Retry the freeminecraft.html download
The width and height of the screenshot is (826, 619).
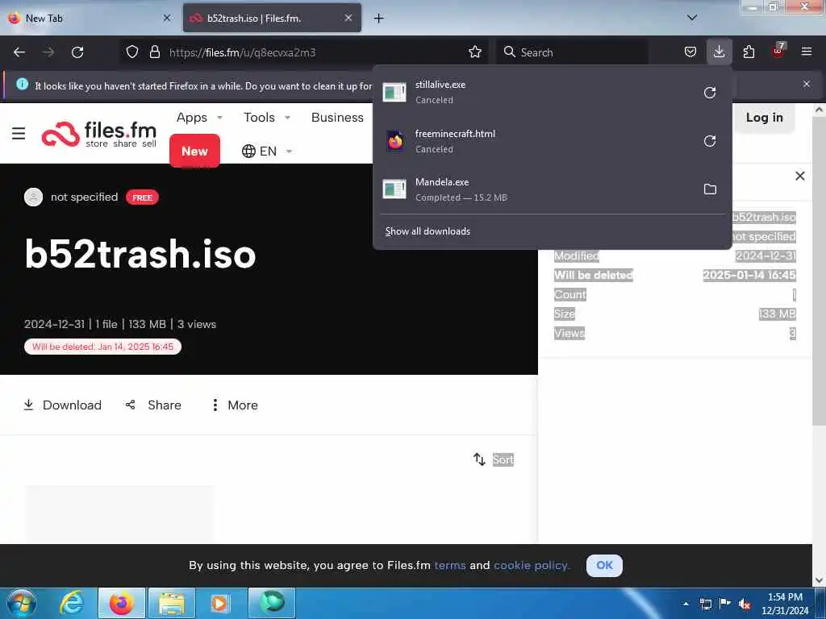[710, 141]
